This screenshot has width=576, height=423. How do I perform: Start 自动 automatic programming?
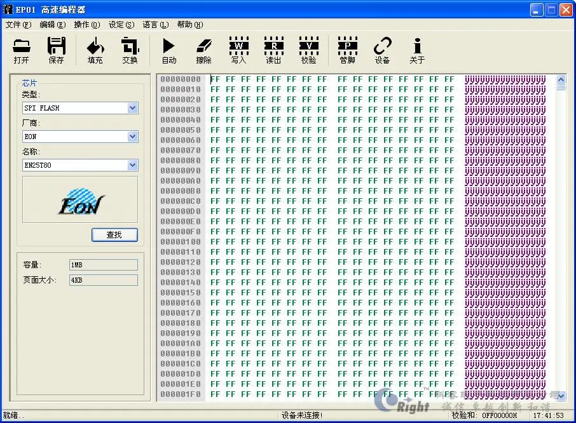[169, 50]
